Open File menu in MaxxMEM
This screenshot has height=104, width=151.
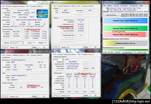click(x=104, y=6)
